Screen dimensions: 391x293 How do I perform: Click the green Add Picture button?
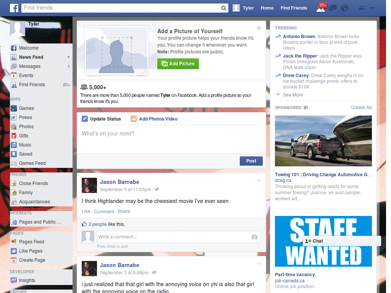tap(178, 64)
